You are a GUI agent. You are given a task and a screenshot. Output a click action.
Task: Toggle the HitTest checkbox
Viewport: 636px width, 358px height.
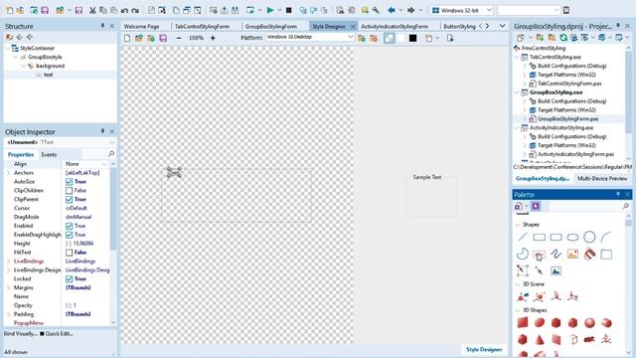coord(69,253)
